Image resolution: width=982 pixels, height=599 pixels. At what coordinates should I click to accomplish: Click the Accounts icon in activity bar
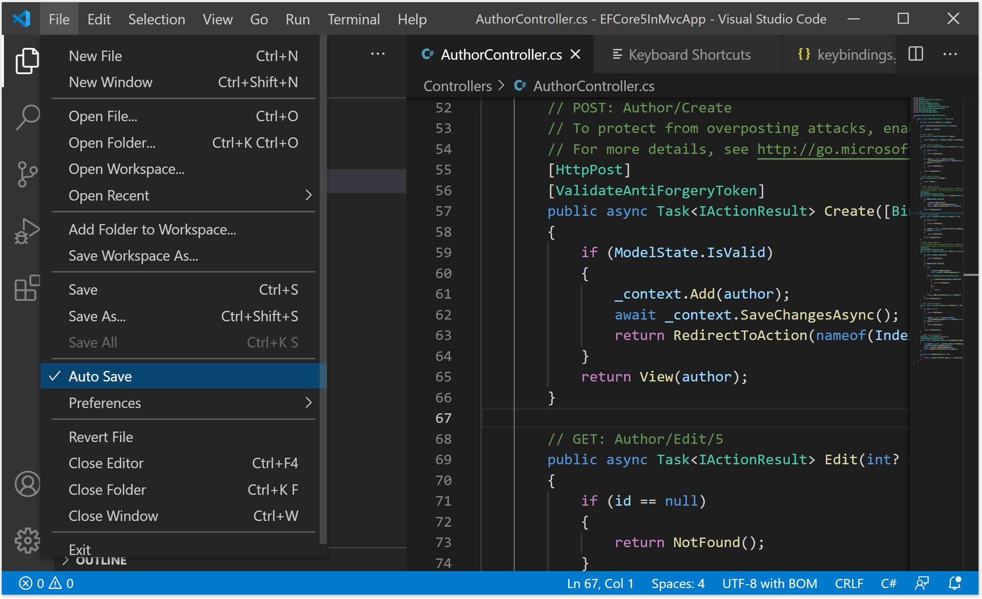pos(27,484)
